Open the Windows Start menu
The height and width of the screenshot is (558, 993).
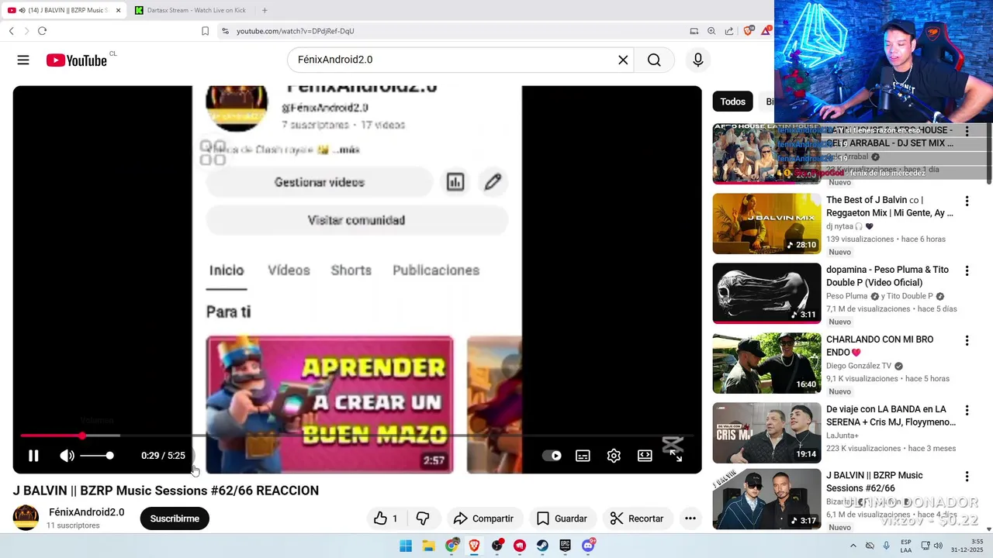406,546
